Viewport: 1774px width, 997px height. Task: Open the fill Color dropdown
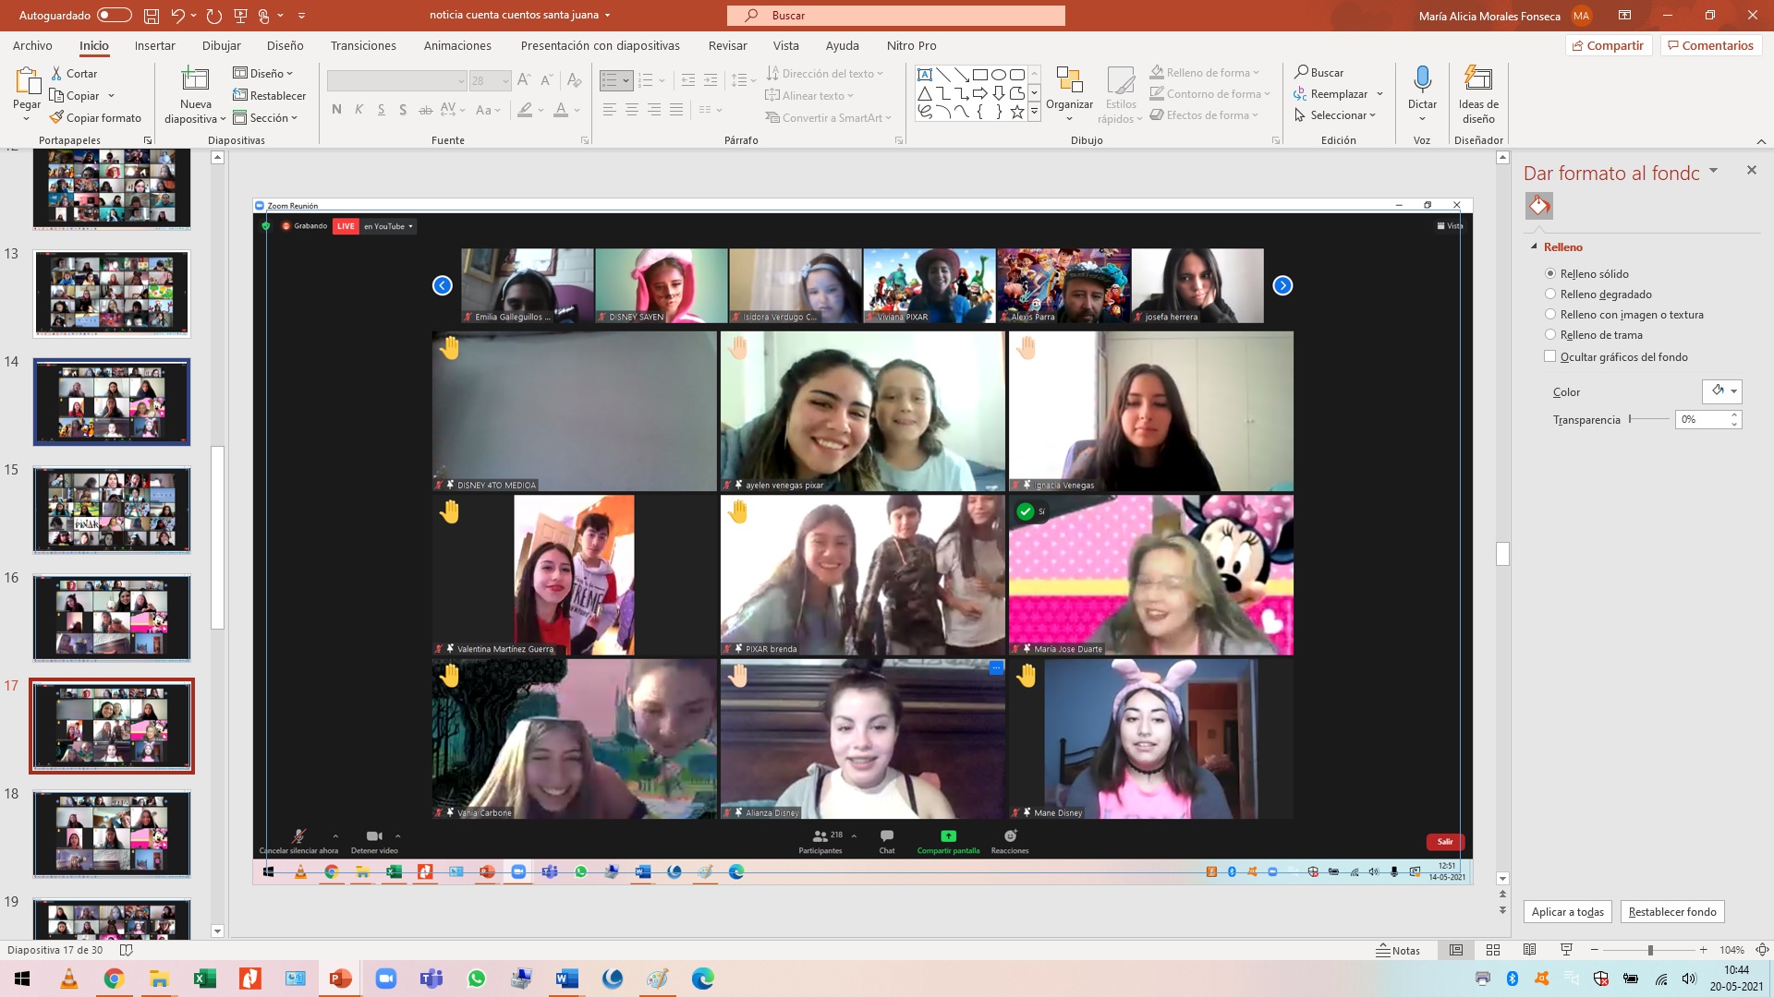coord(1722,391)
